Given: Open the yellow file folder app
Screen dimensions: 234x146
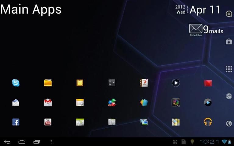Looking at the screenshot, I should (48, 83).
